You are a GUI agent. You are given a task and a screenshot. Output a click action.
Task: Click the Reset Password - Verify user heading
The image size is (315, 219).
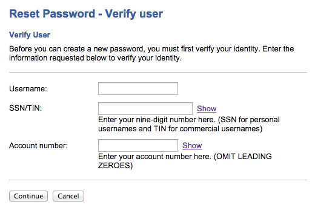tap(86, 14)
